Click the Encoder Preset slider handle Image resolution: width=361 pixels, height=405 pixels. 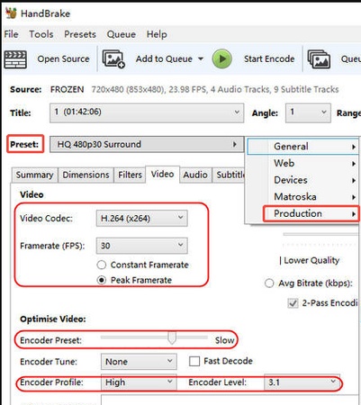[x=172, y=337]
